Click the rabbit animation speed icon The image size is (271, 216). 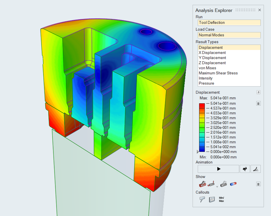[x=245, y=169]
